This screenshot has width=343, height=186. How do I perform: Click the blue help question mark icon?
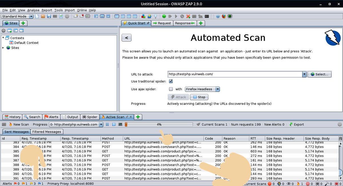218,16
